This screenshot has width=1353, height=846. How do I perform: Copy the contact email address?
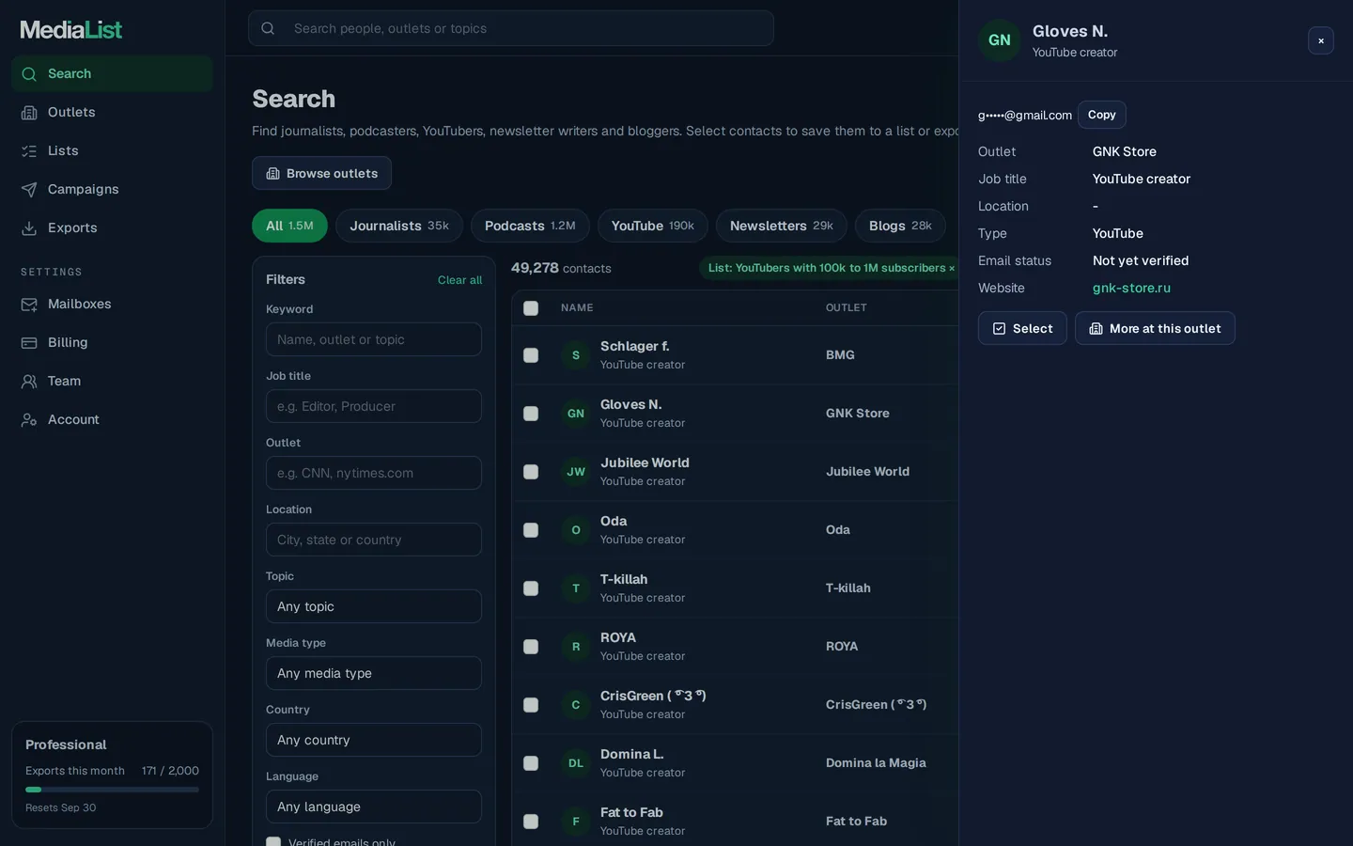[1102, 115]
